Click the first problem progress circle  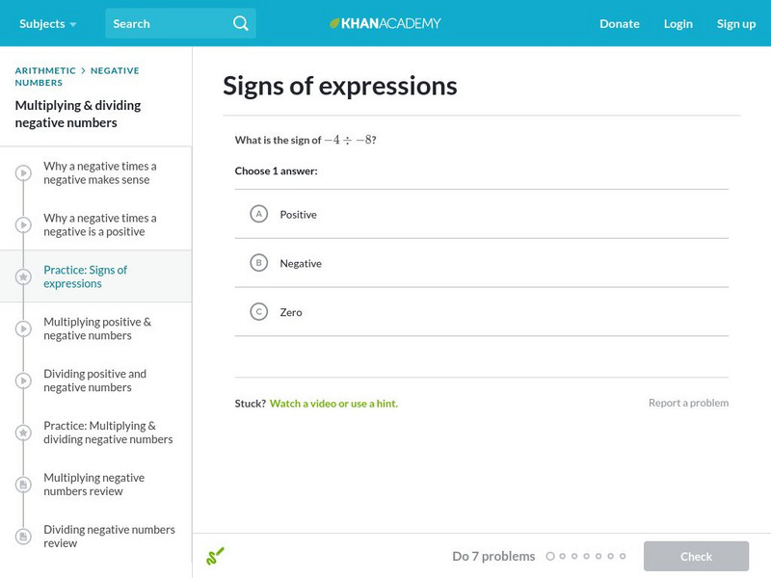(550, 556)
